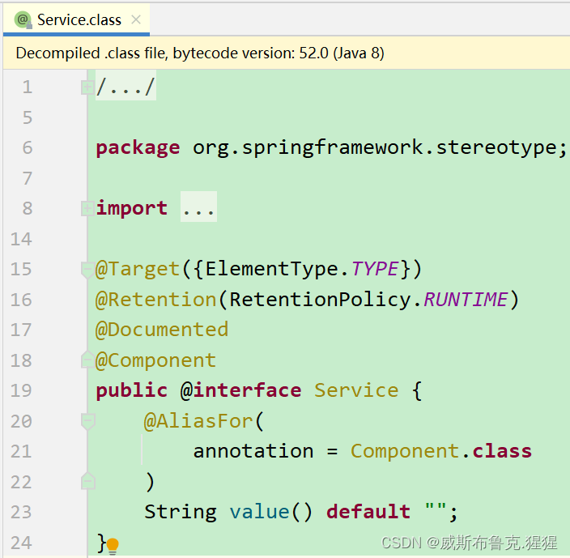
Task: Click the yellow lightbulb intention icon
Action: click(113, 545)
